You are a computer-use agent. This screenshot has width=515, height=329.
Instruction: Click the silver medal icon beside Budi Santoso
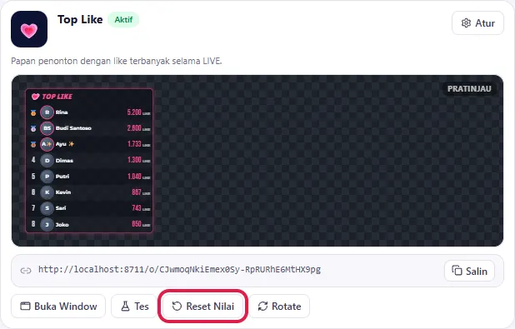coord(33,128)
